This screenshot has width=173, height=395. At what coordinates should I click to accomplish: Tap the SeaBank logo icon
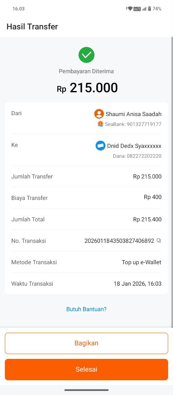100,124
